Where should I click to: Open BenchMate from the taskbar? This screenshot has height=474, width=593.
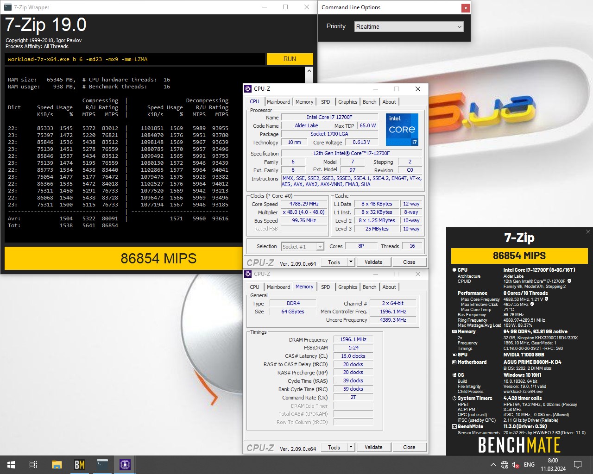pyautogui.click(x=80, y=465)
